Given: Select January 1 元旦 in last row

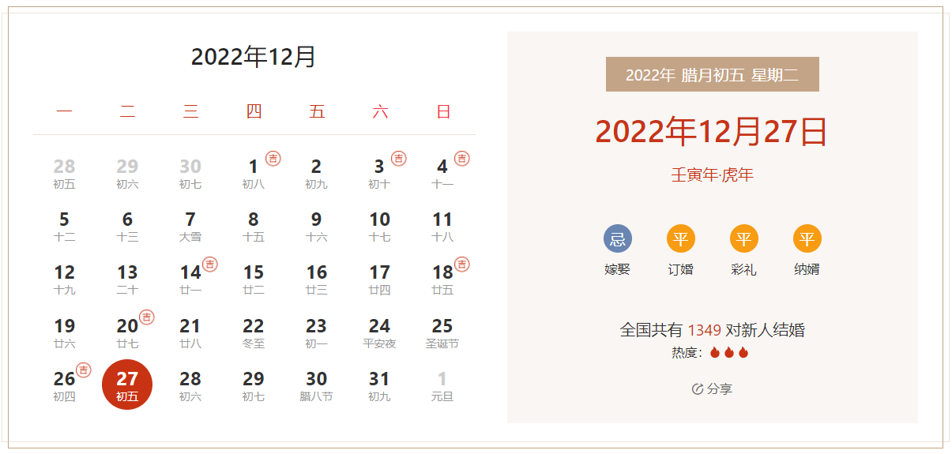Looking at the screenshot, I should (x=442, y=386).
